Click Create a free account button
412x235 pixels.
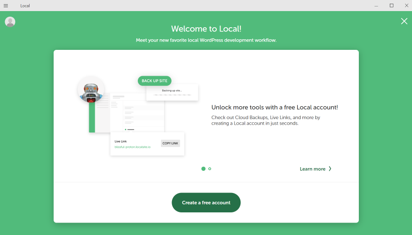tap(206, 203)
